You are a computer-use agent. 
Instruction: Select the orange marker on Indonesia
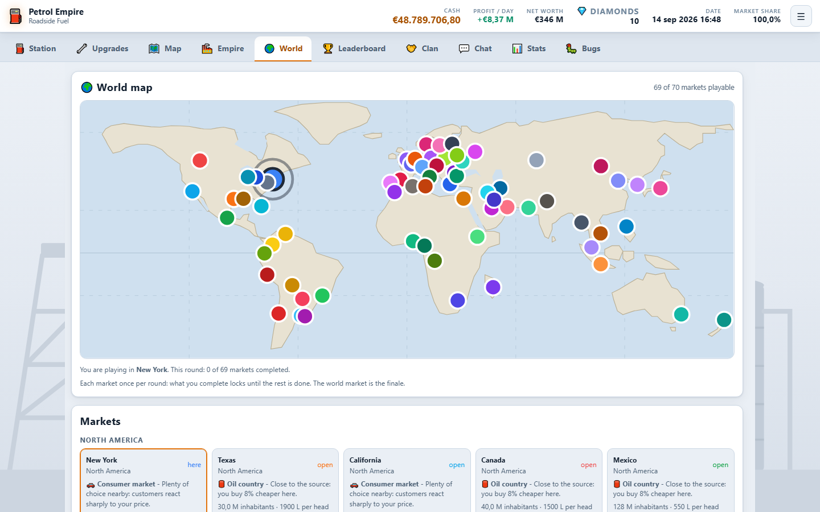[x=601, y=264]
